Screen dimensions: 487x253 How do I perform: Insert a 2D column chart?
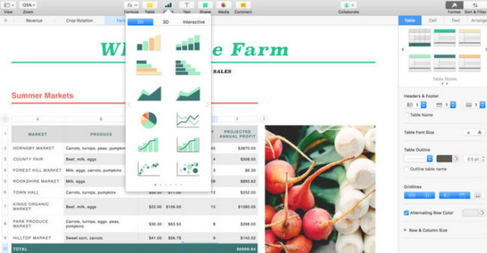click(x=149, y=43)
